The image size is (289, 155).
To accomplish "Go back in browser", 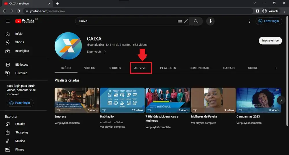I will pos(5,11).
